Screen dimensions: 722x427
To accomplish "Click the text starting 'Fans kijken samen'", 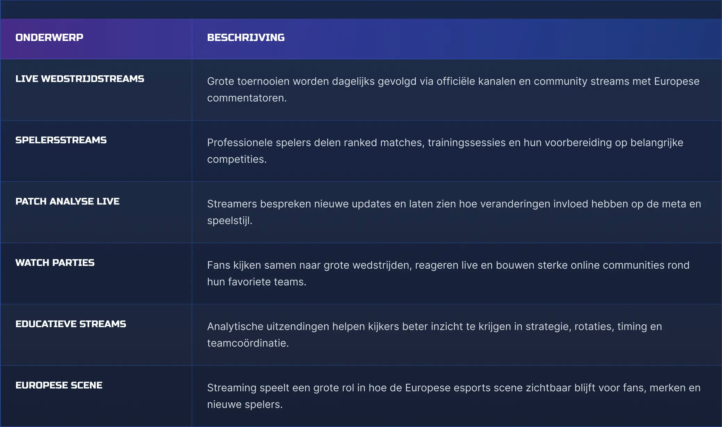I will click(448, 265).
